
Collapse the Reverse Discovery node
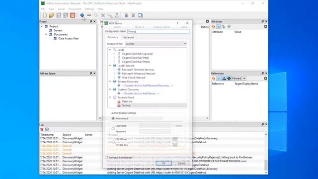coord(110,82)
